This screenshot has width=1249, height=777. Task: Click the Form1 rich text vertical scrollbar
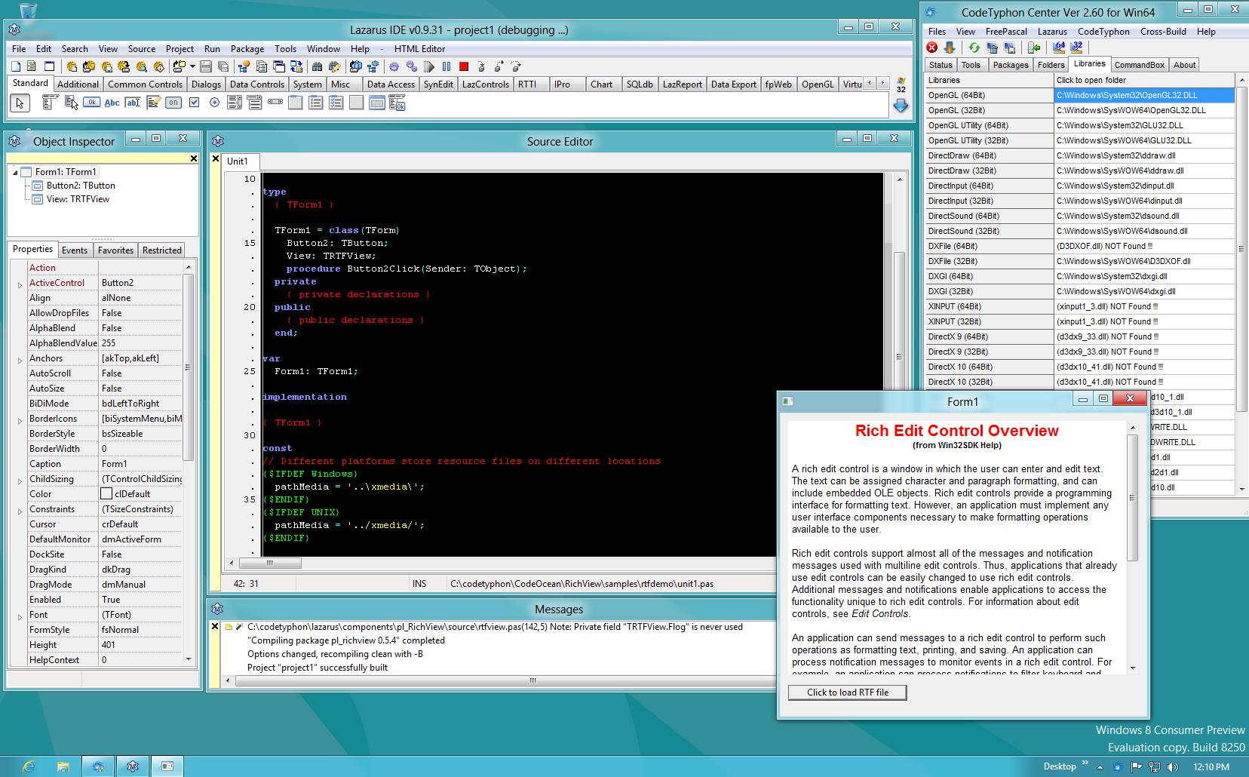[x=1133, y=547]
